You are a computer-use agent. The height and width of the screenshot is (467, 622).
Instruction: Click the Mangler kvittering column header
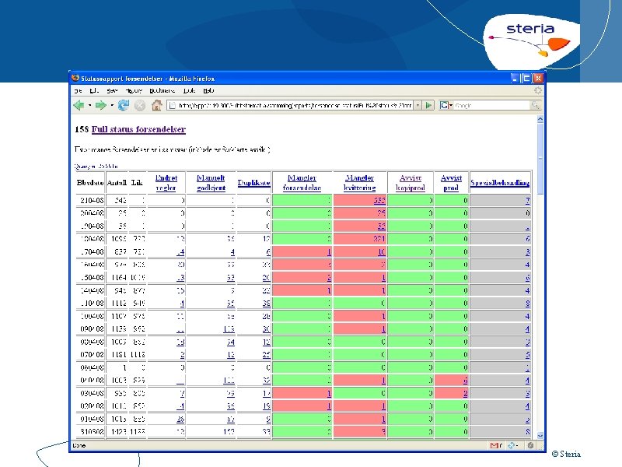pyautogui.click(x=360, y=183)
